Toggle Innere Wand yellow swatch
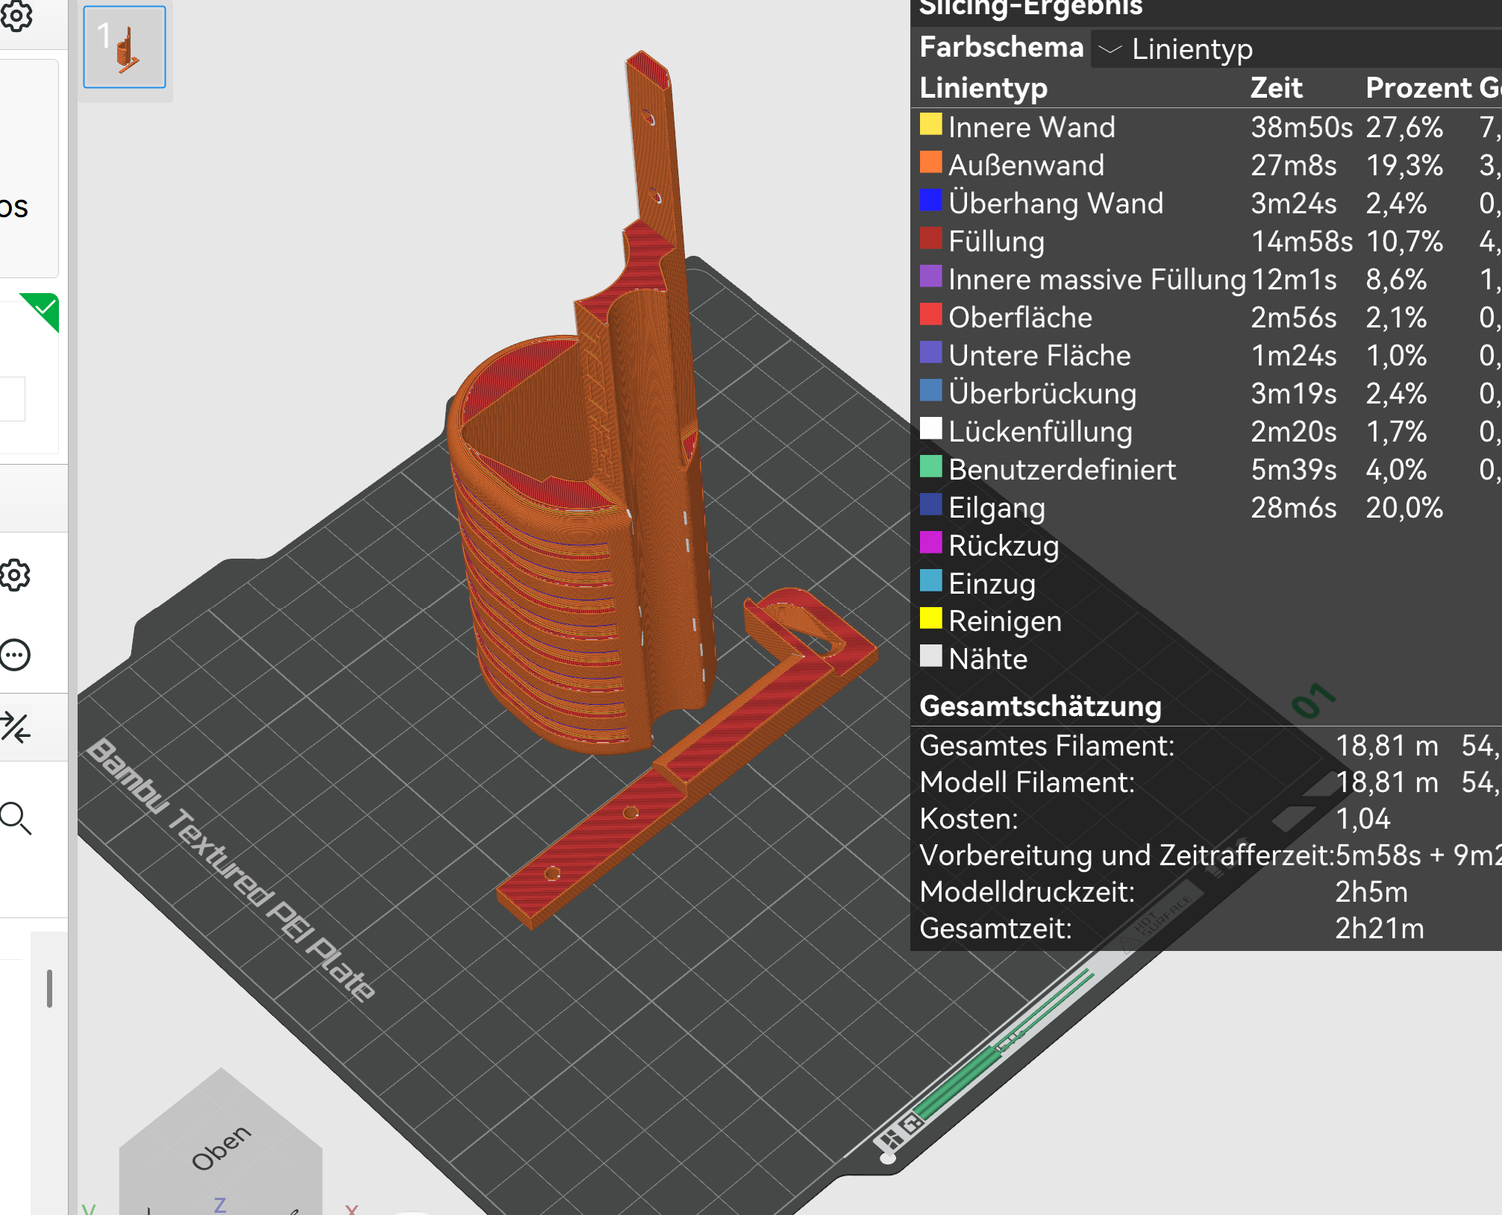1502x1215 pixels. [x=930, y=125]
